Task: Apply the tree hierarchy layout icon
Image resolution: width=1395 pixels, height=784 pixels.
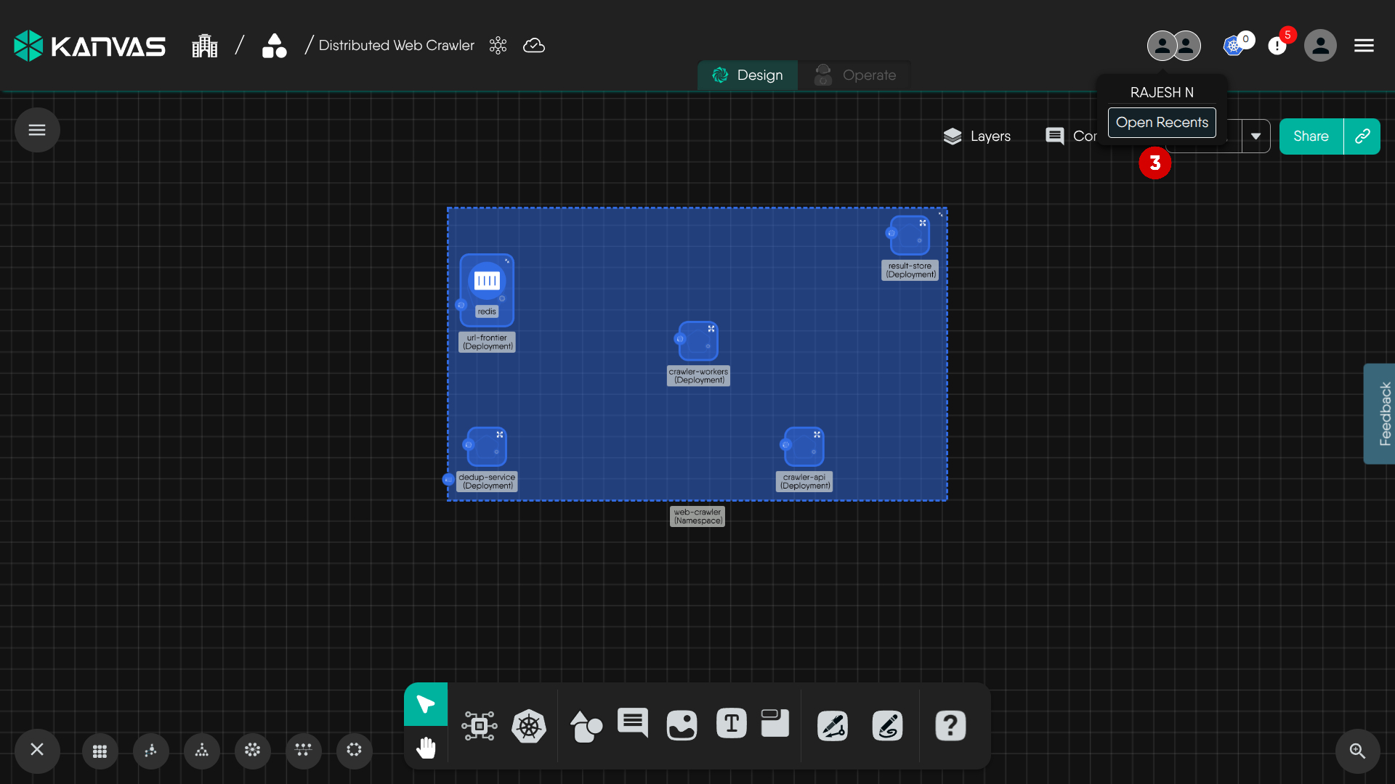Action: (202, 751)
